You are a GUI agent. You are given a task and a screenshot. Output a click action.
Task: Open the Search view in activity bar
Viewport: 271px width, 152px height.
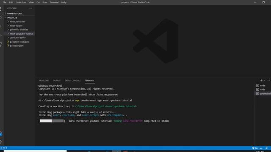pos(1,18)
